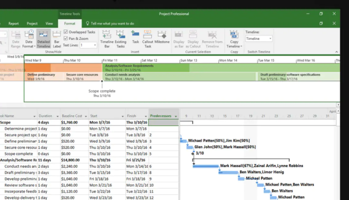Open Duration column filter arrow
This screenshot has height=200, width=349.
click(x=57, y=116)
